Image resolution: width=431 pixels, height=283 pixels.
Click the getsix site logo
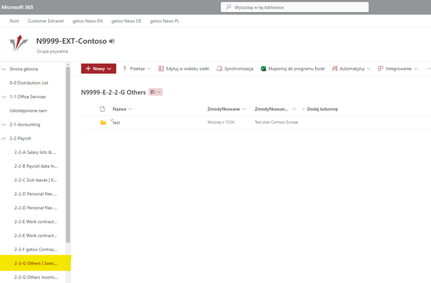point(19,43)
